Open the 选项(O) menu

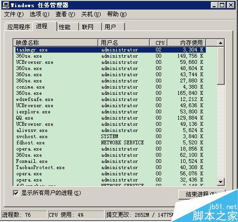coord(40,14)
